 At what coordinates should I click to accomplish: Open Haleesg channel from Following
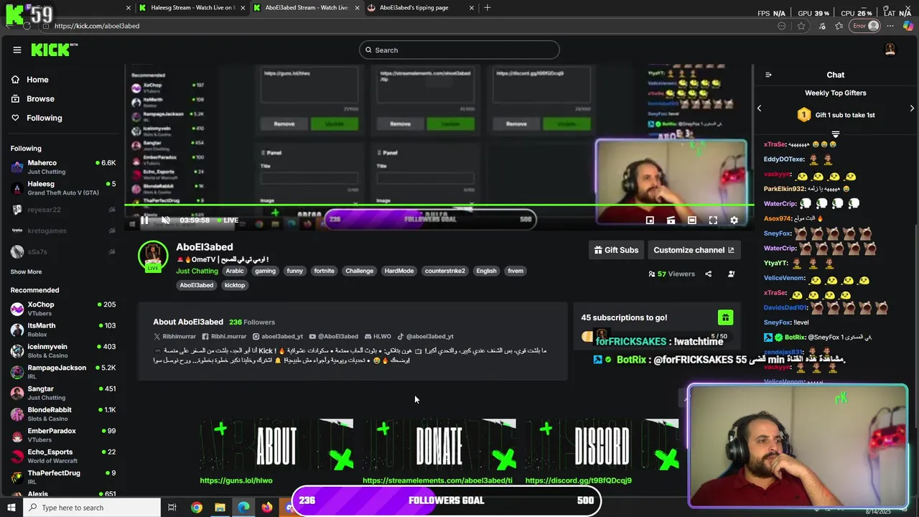(63, 188)
